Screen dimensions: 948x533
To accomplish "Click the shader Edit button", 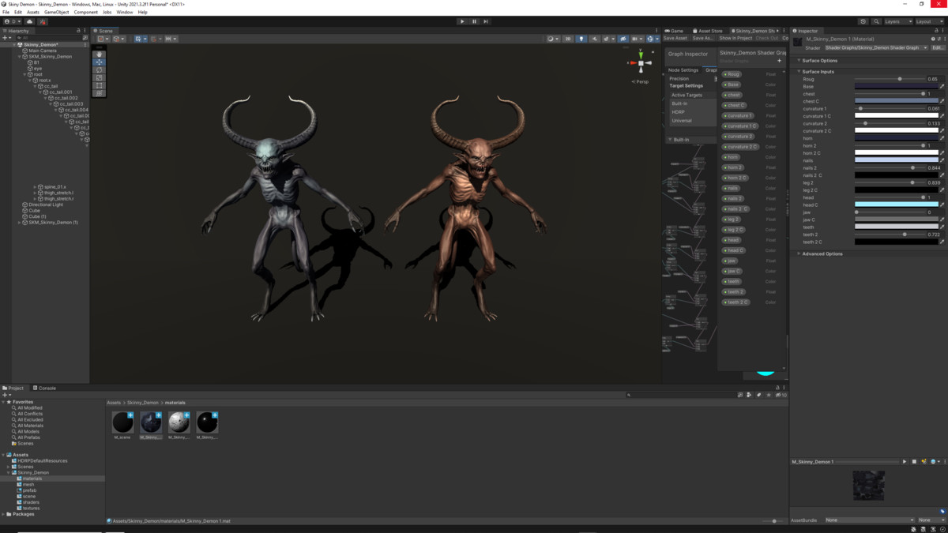I will click(938, 47).
